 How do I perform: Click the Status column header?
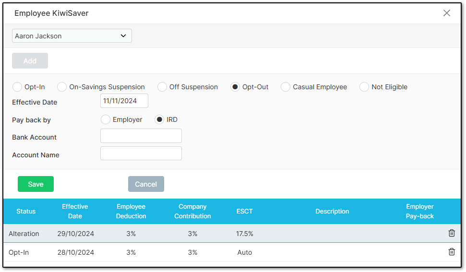coord(26,212)
